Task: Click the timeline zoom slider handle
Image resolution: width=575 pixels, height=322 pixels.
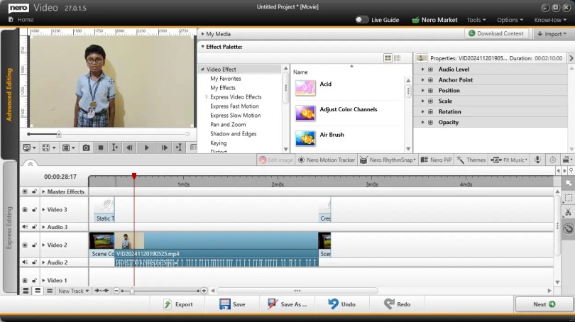Action: click(x=132, y=291)
